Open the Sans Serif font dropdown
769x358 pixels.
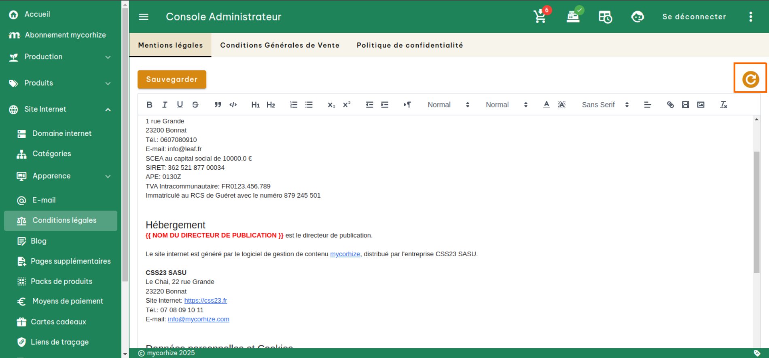(x=605, y=105)
